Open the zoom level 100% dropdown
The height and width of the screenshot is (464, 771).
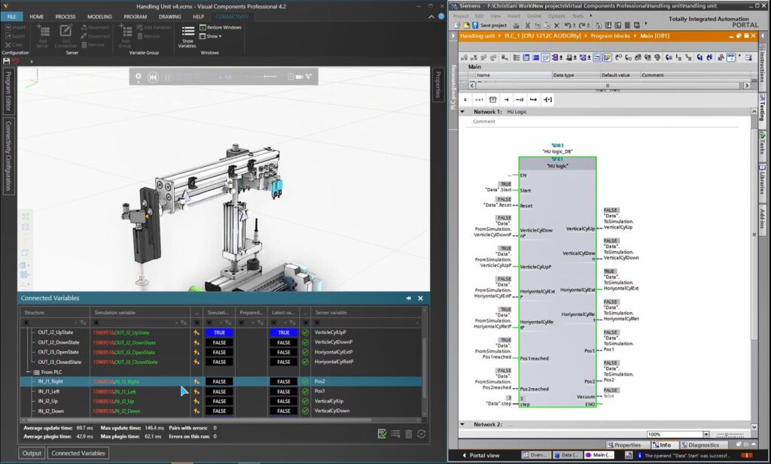click(705, 434)
